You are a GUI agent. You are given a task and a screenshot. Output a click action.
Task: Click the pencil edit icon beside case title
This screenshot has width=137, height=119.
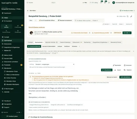pyautogui.click(x=131, y=16)
